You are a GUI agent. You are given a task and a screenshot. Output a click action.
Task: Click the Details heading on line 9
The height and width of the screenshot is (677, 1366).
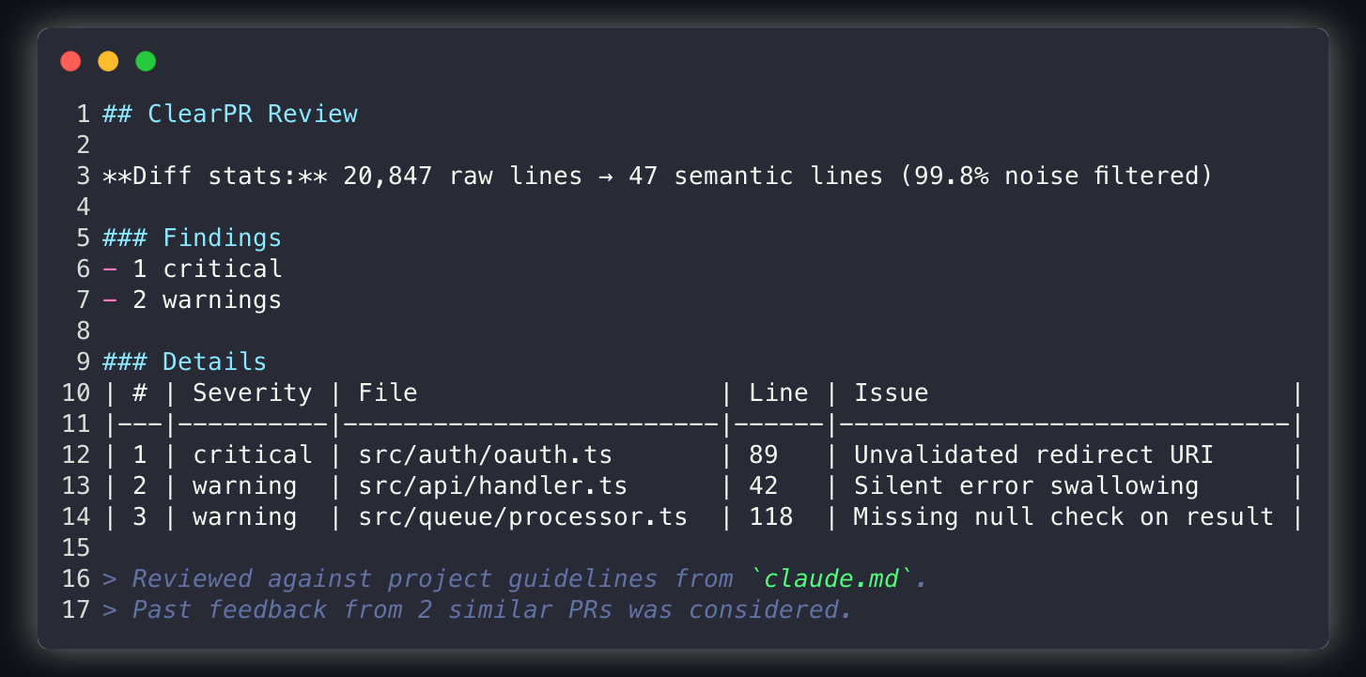214,362
